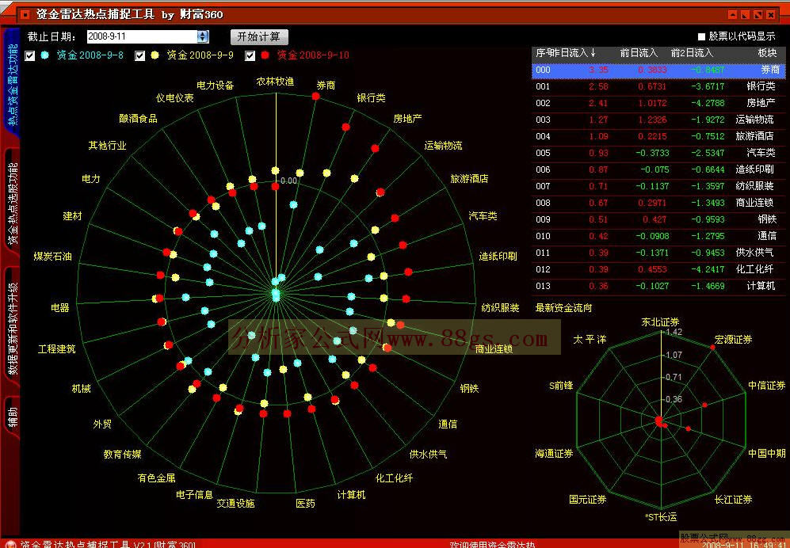Select the 化工化纤 table row
The image size is (790, 548).
[658, 269]
